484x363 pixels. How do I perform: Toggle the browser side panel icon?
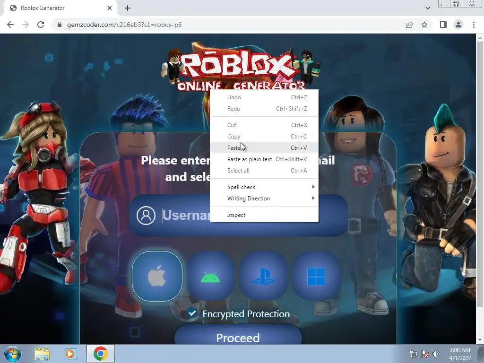click(x=443, y=25)
